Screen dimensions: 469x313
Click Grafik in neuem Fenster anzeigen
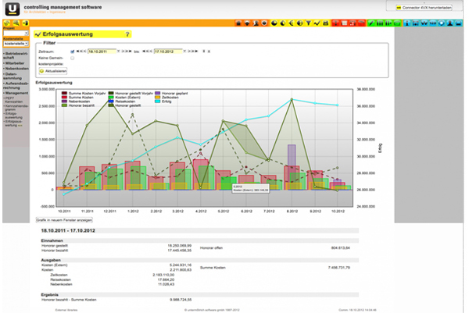65,221
